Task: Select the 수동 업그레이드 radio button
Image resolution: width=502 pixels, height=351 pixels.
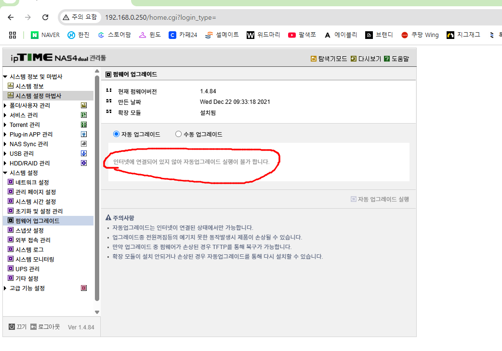Action: pyautogui.click(x=178, y=134)
